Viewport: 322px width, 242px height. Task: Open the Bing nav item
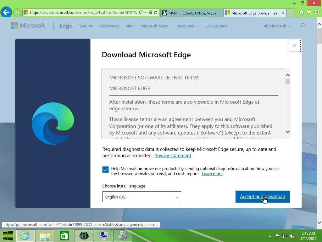click(129, 26)
